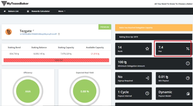Select the 7,978,329 staking capacity value
Image resolution: width=193 pixels, height=106 pixels.
point(66,54)
